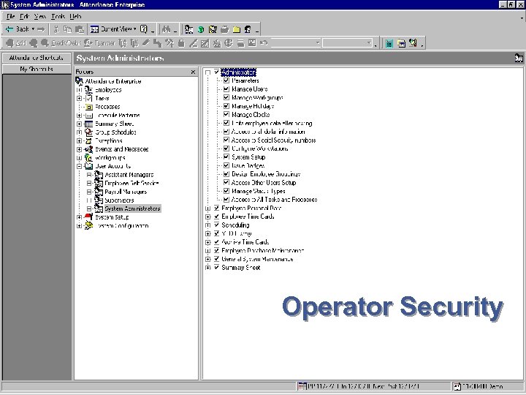
Task: Click the open folder toolbar icon
Action: [x=225, y=29]
